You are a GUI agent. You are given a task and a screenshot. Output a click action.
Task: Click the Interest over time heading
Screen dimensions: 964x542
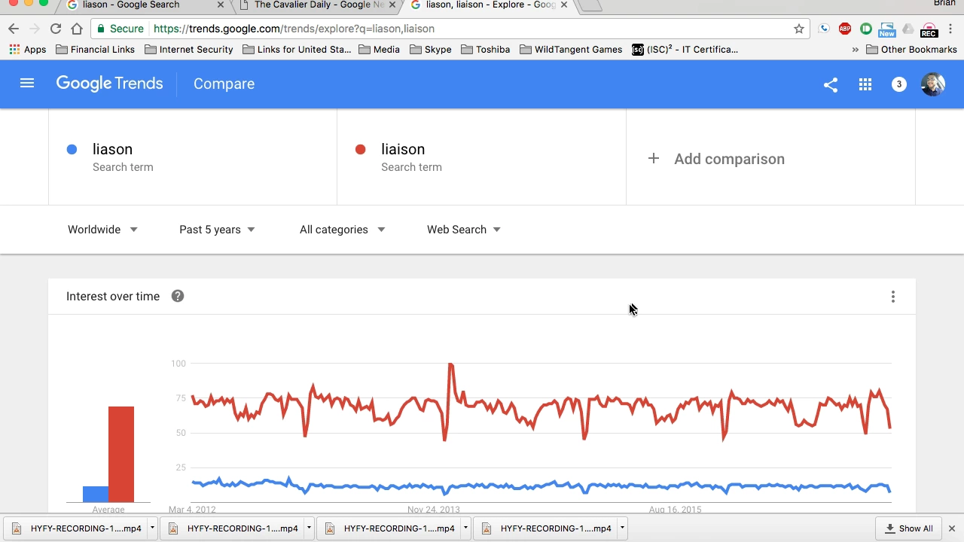pyautogui.click(x=113, y=296)
